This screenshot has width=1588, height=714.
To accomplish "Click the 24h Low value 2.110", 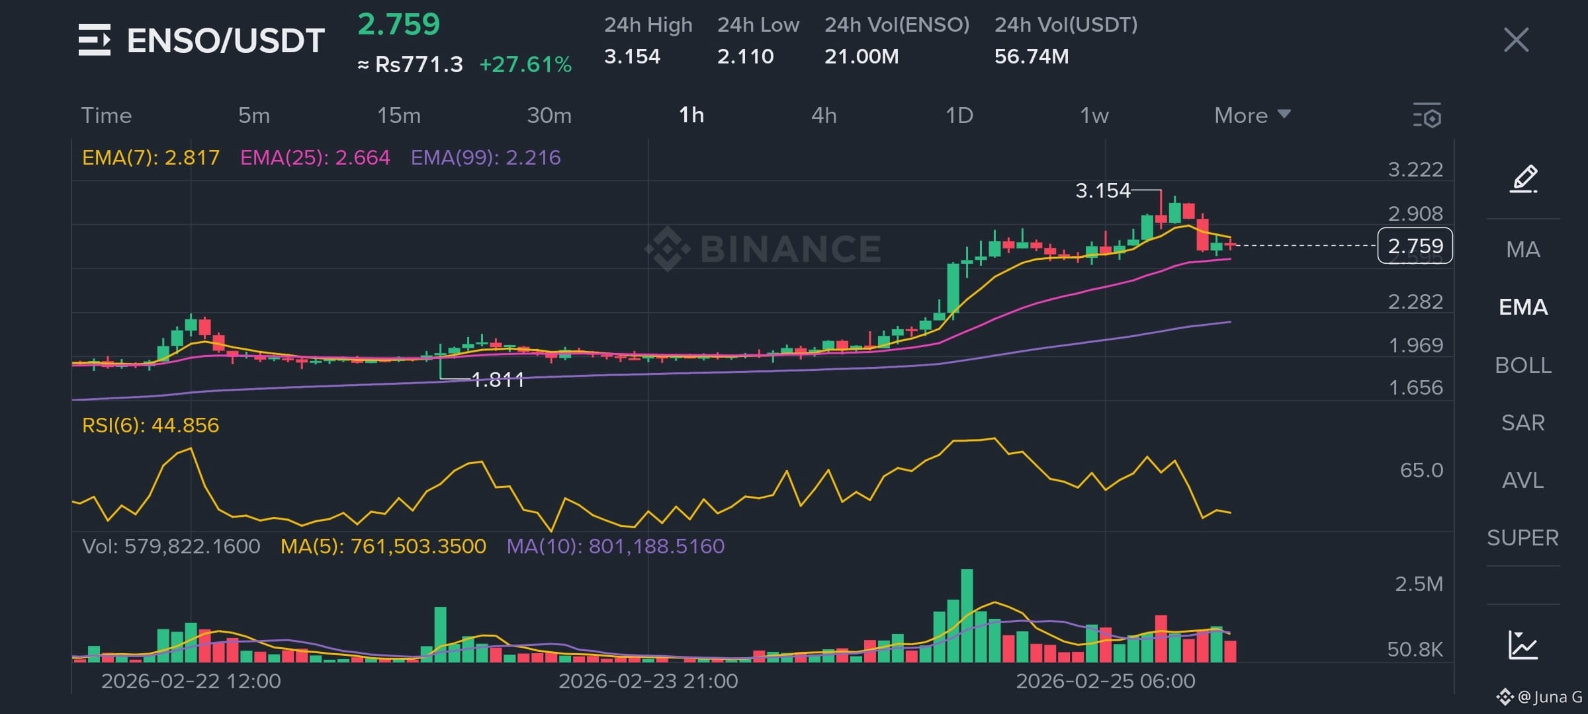I will click(x=746, y=56).
